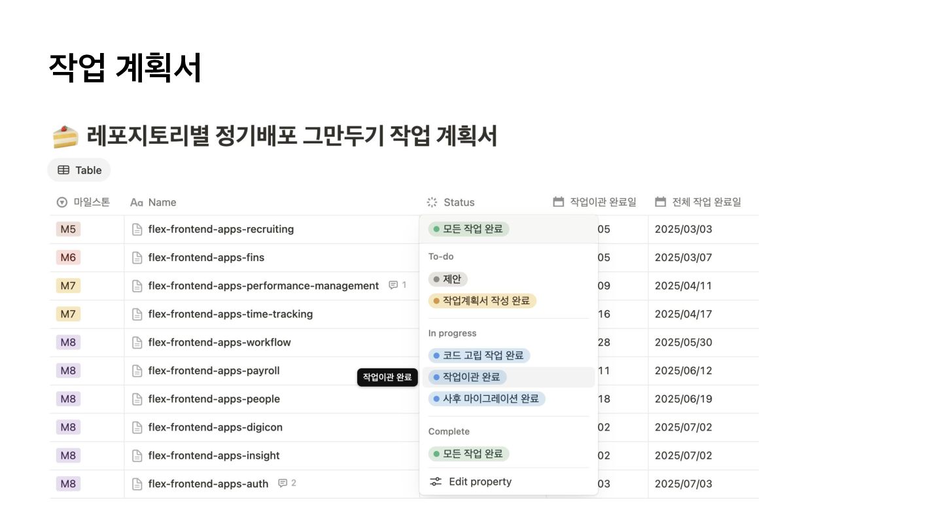Open comment bubble on flex-frontend-apps-auth row

[287, 484]
